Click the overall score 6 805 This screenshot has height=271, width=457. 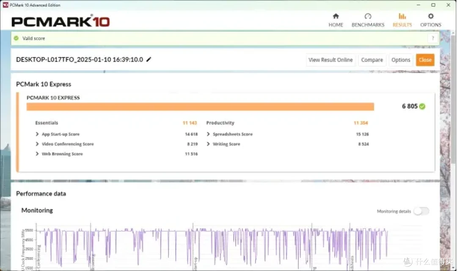(x=410, y=106)
